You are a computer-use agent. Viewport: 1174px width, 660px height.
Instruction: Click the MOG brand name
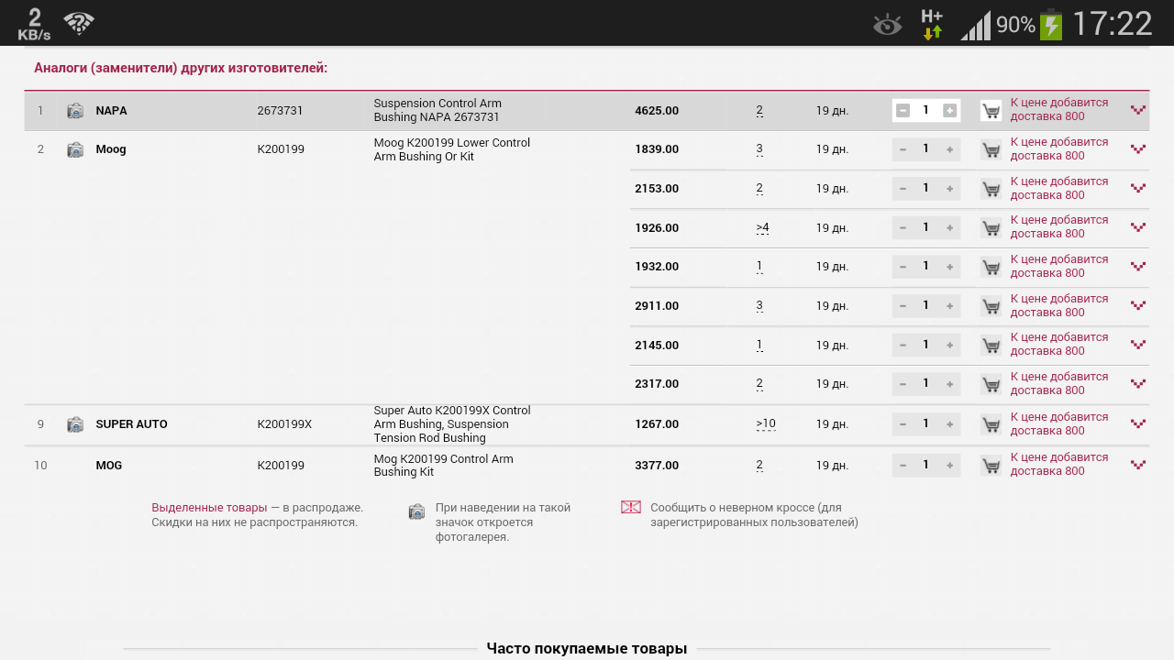[x=108, y=466]
